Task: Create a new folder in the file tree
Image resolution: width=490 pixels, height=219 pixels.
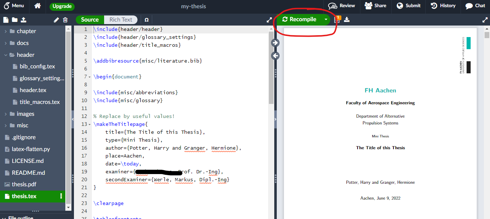Action: pos(14,20)
